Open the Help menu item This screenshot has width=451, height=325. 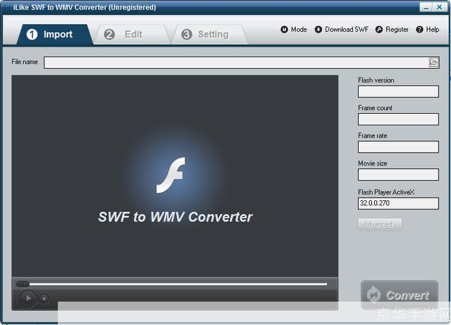coord(428,29)
